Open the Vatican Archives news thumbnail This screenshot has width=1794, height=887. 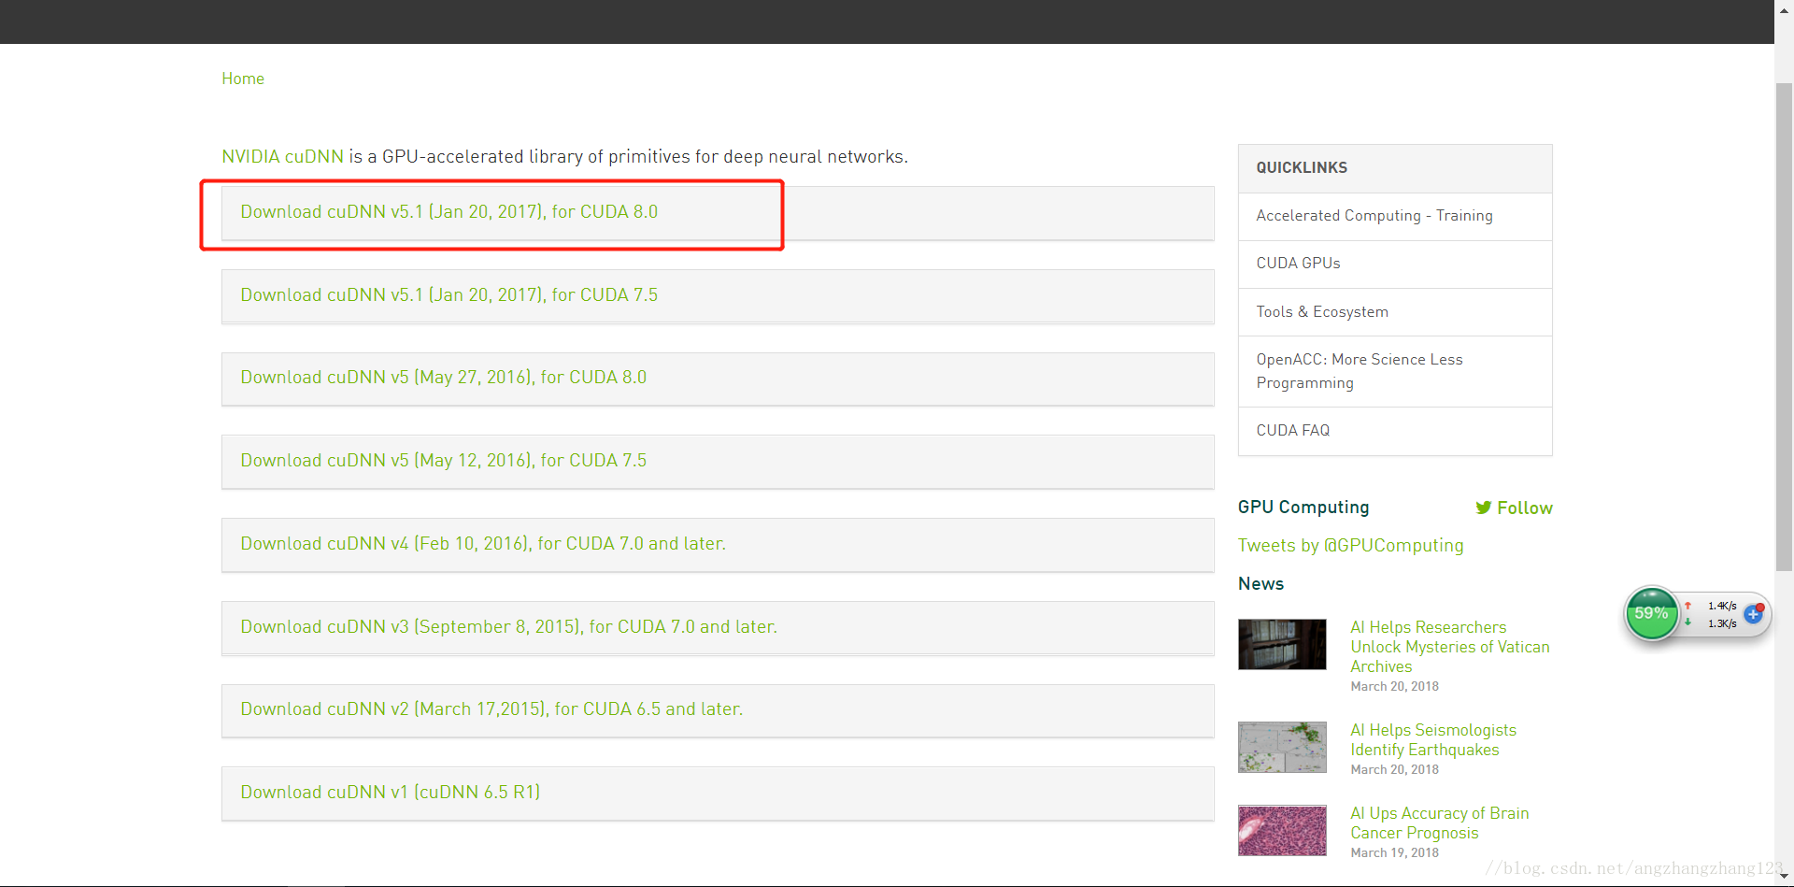(x=1282, y=644)
